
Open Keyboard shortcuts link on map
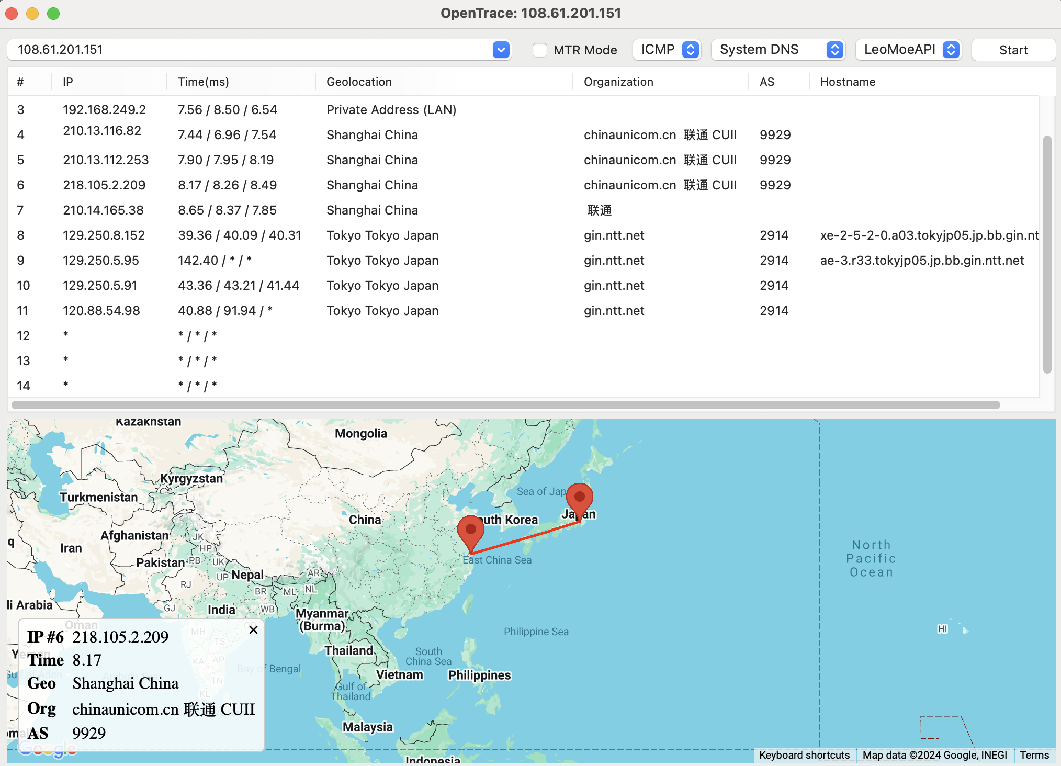pos(804,755)
